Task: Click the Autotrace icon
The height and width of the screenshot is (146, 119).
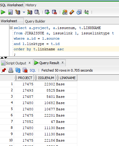Action: (x=30, y=12)
